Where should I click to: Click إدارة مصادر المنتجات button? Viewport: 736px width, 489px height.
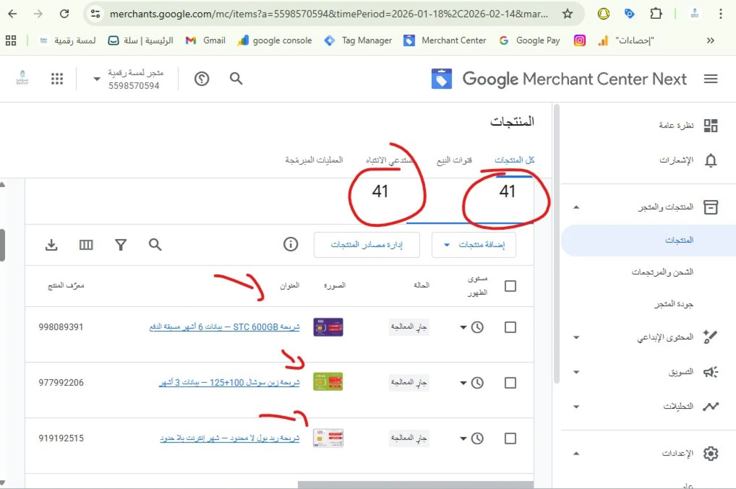(366, 245)
